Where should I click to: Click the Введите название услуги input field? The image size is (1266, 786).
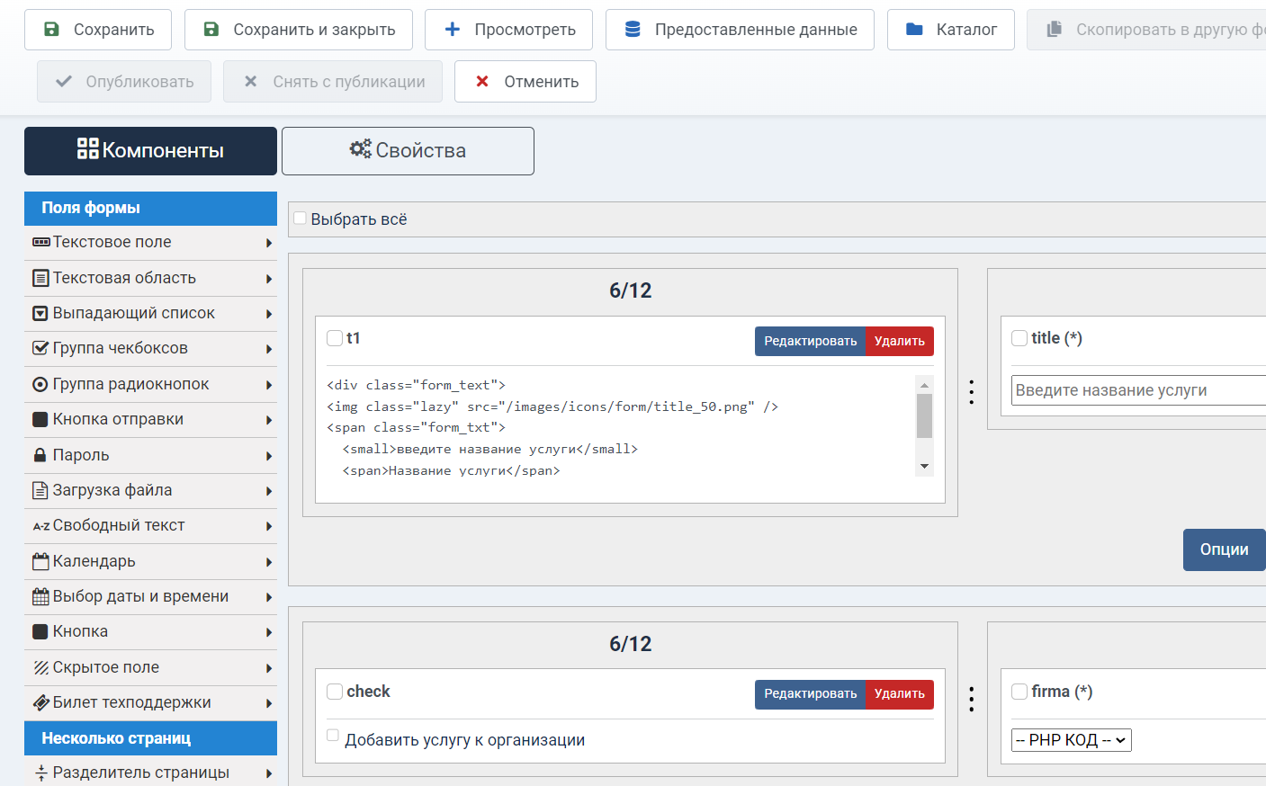click(1137, 390)
